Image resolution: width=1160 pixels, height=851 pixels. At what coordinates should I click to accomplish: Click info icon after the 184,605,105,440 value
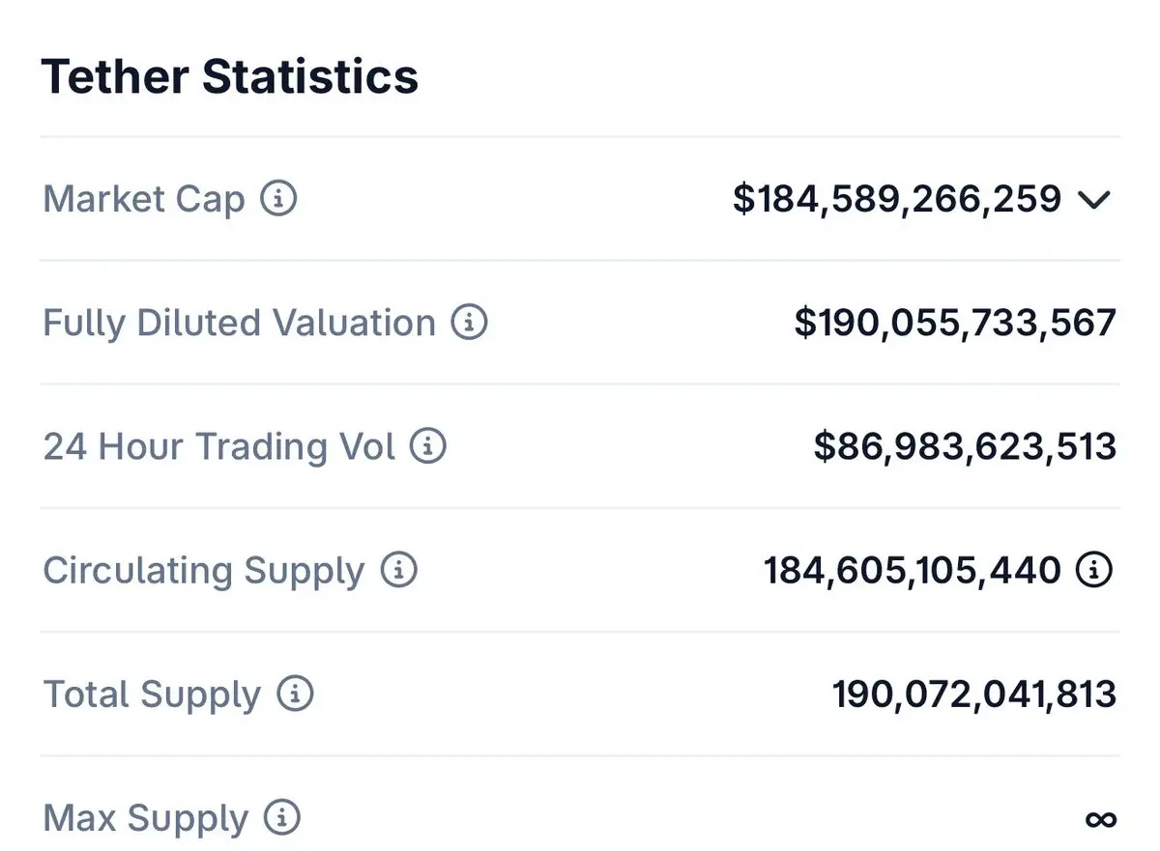point(1094,570)
